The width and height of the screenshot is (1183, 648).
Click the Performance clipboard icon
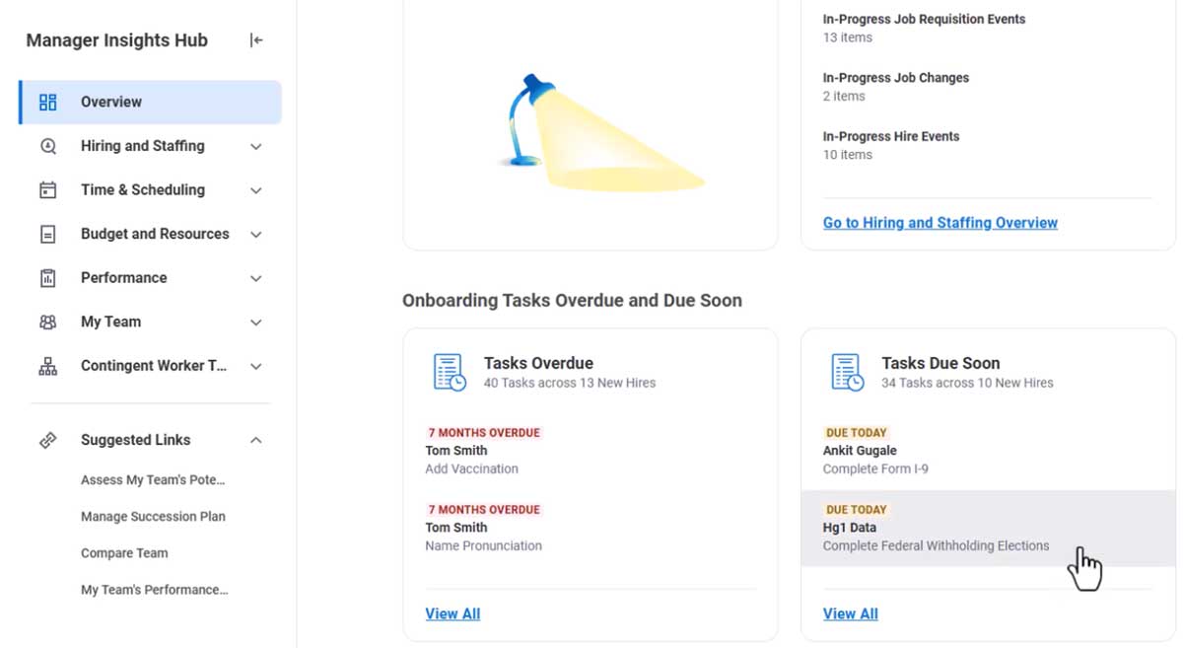47,277
